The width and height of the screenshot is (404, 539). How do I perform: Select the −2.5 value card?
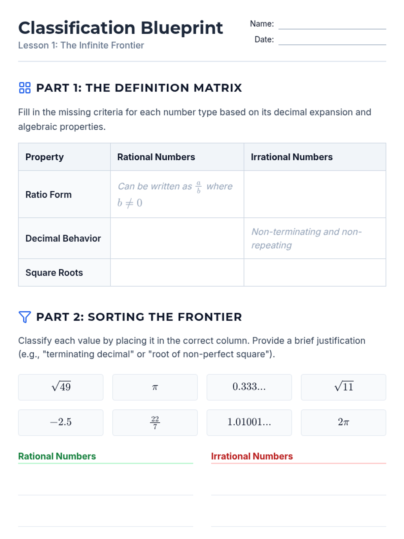click(x=61, y=422)
